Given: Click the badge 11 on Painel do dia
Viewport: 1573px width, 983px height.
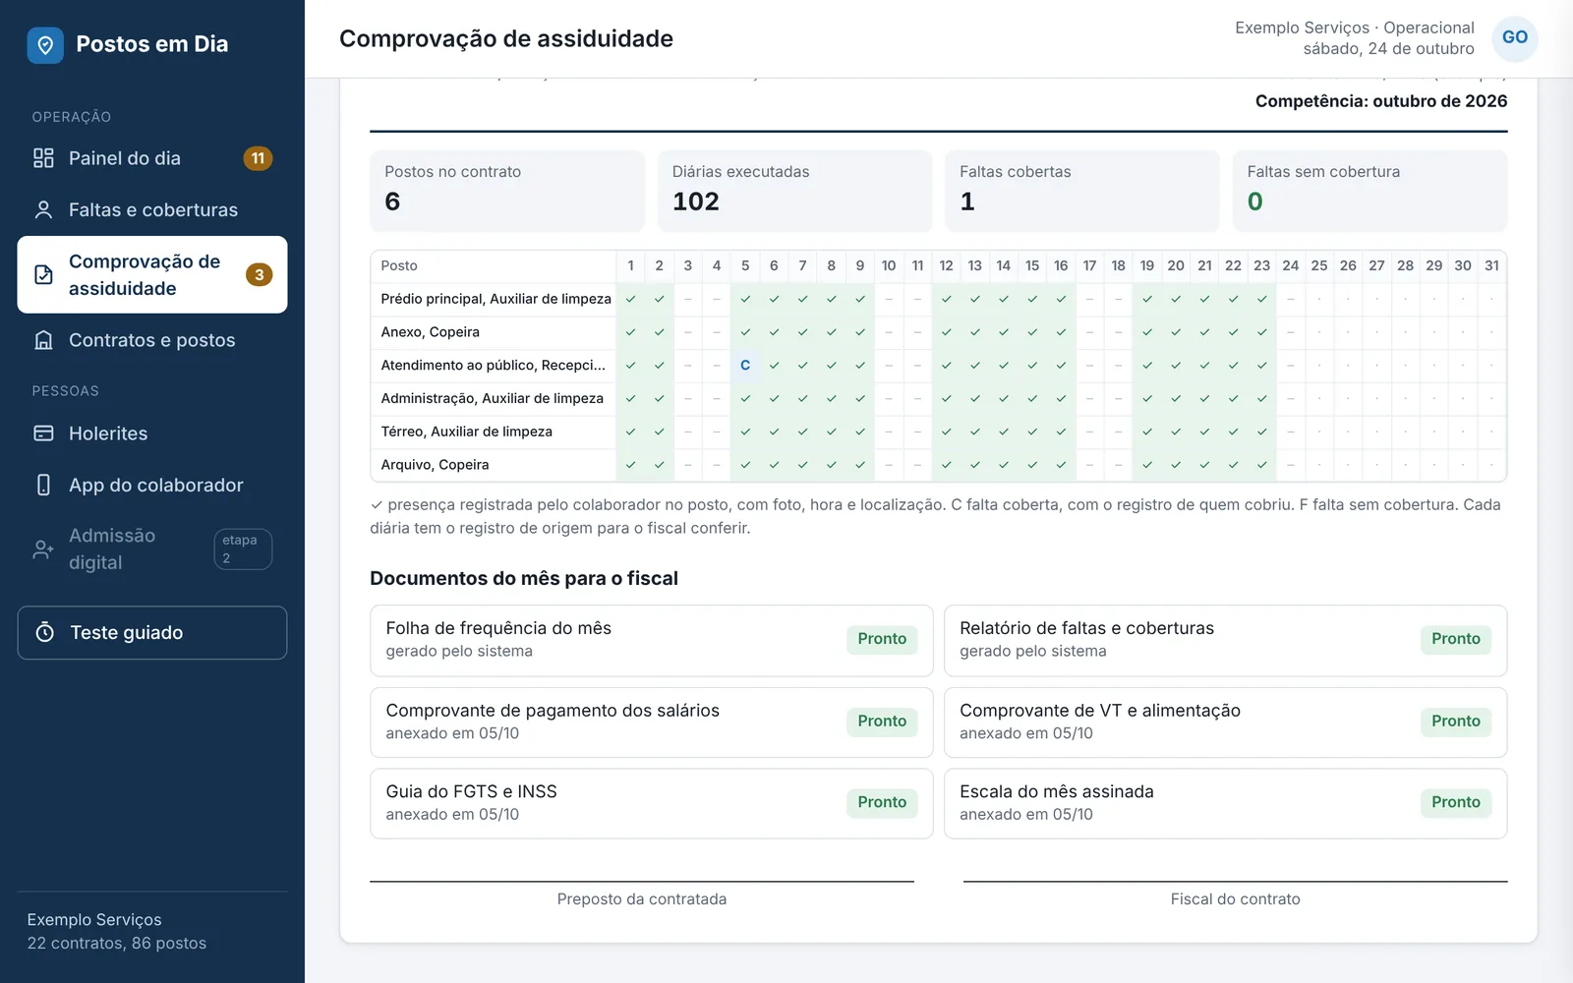Looking at the screenshot, I should coord(258,158).
